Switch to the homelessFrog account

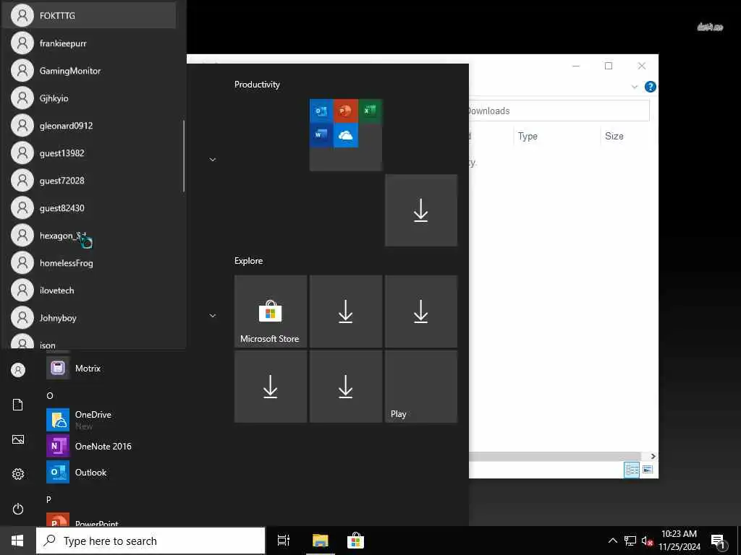coord(89,263)
